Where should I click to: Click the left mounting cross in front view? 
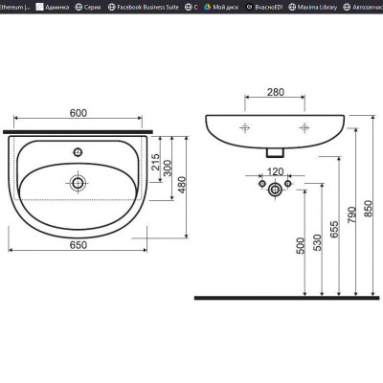click(245, 128)
